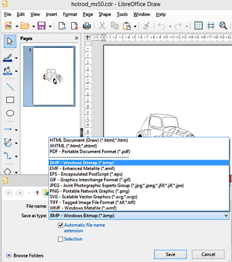Choose SVG - Scalable Vector Graphics format
Screen dimensions: 232x262
coord(139,197)
